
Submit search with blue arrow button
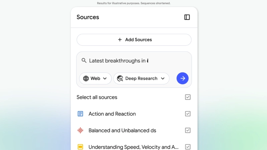click(x=183, y=78)
